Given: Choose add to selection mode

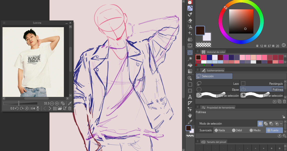Looking at the screenshot, I should (x=266, y=124).
